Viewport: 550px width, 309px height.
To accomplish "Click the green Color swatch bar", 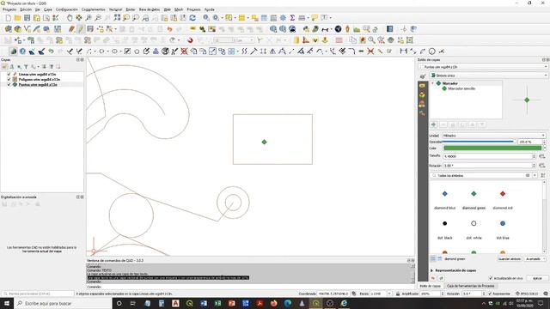I will coord(492,148).
